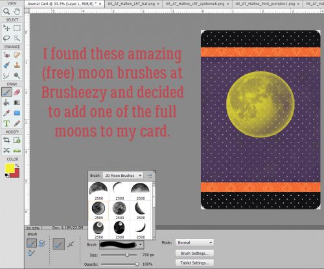
Task: Select the Hand tool
Action: click(x=17, y=12)
